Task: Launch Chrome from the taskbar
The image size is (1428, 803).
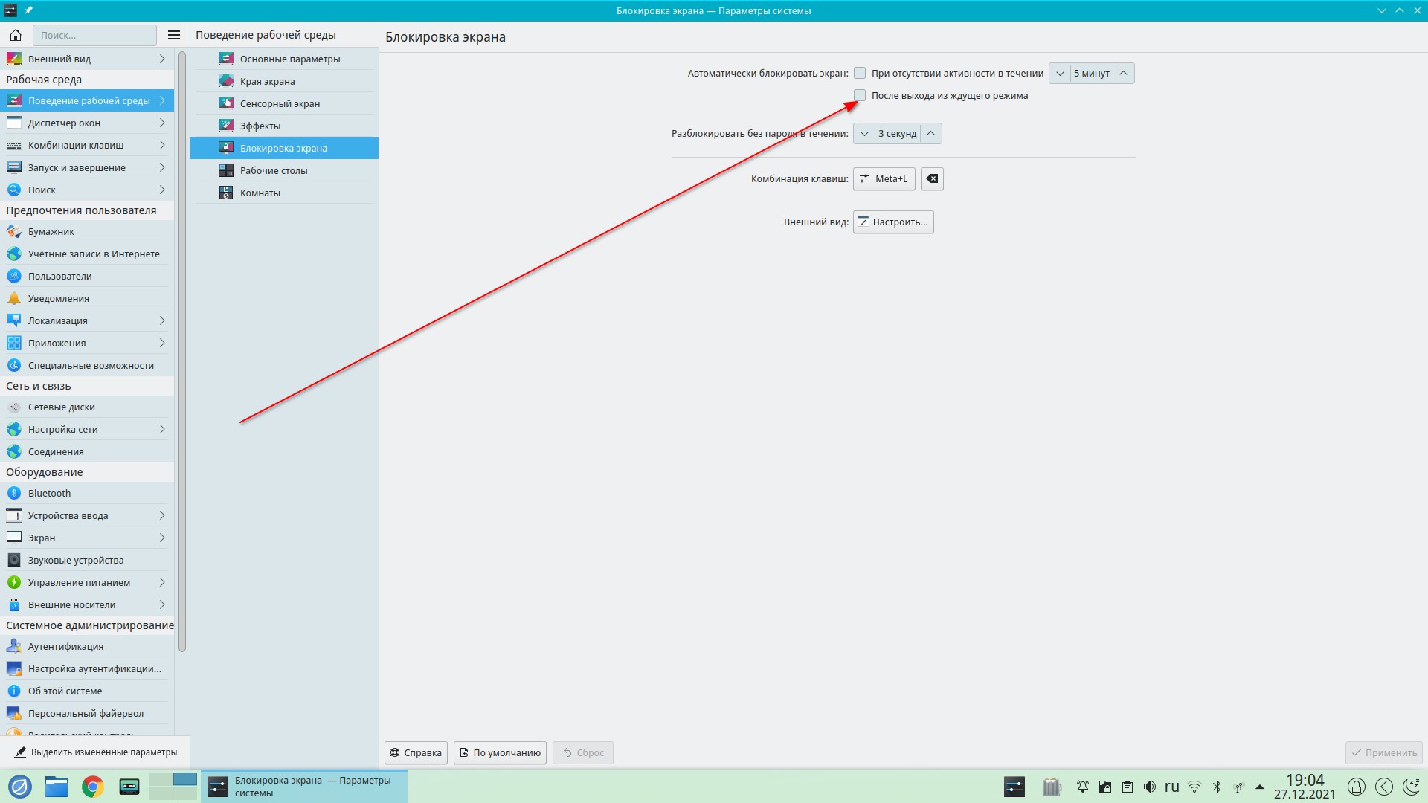Action: (93, 787)
